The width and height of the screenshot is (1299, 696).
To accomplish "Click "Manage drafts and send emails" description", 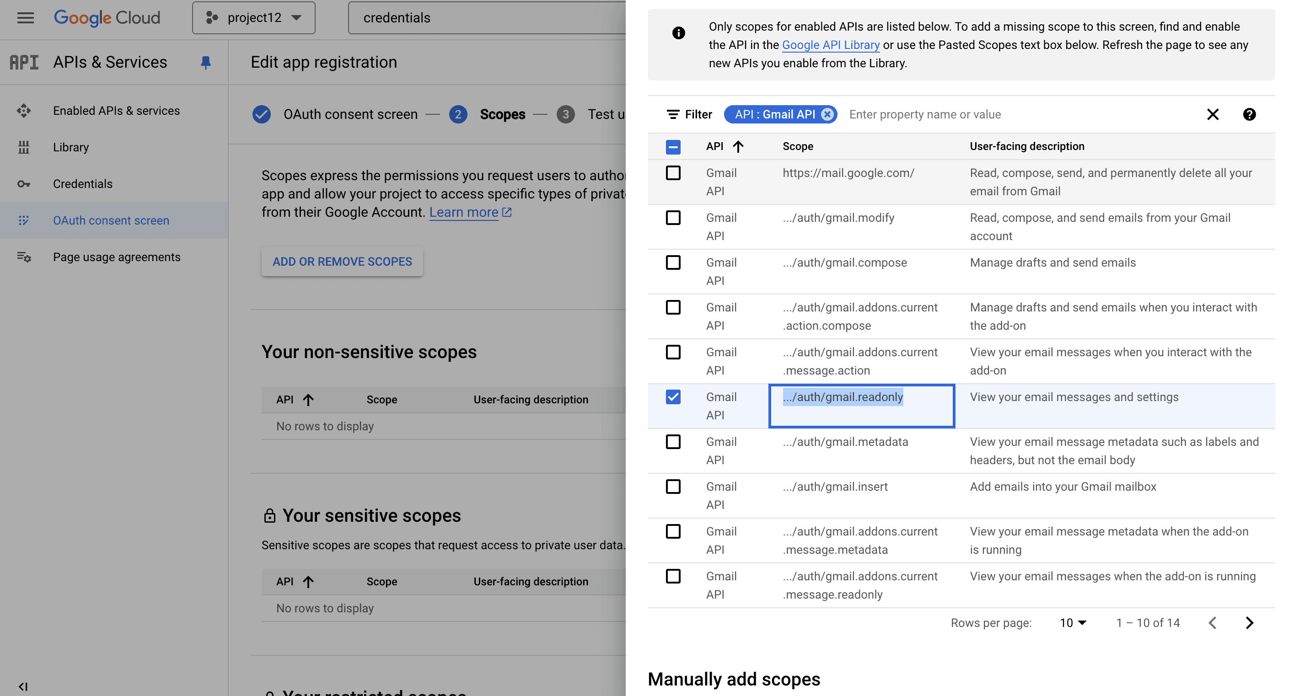I will click(1053, 262).
